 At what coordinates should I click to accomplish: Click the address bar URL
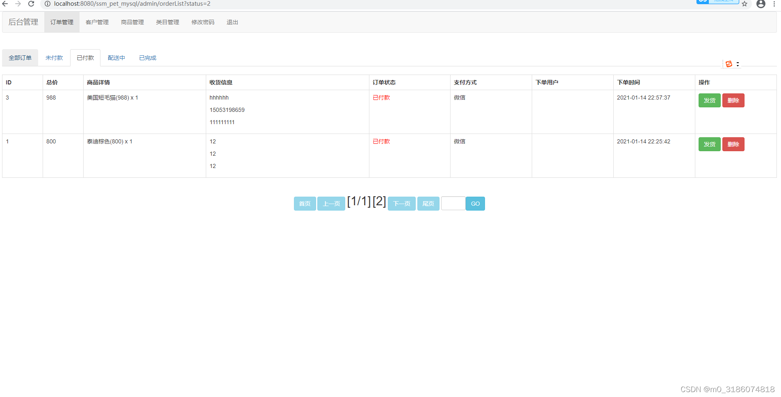click(132, 4)
